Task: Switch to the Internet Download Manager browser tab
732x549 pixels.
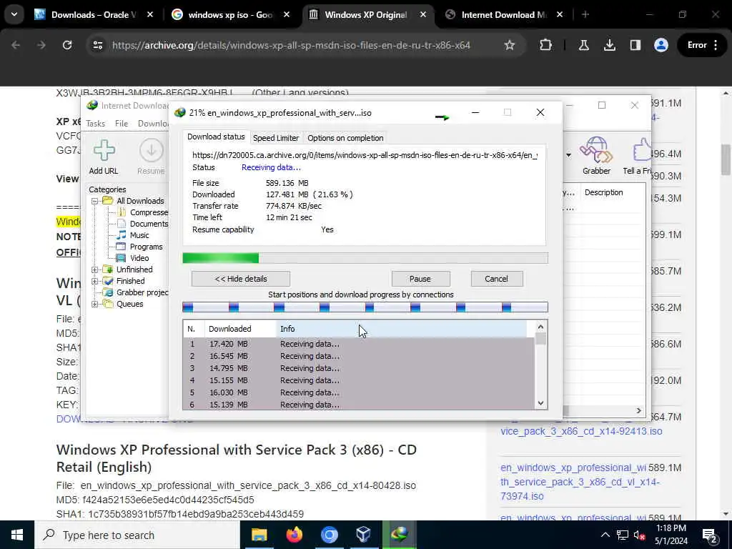Action: pos(505,15)
